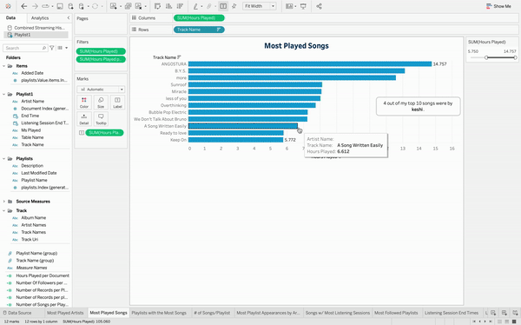Click the New worksheet toolbar icon
The width and height of the screenshot is (521, 325).
[x=113, y=6]
